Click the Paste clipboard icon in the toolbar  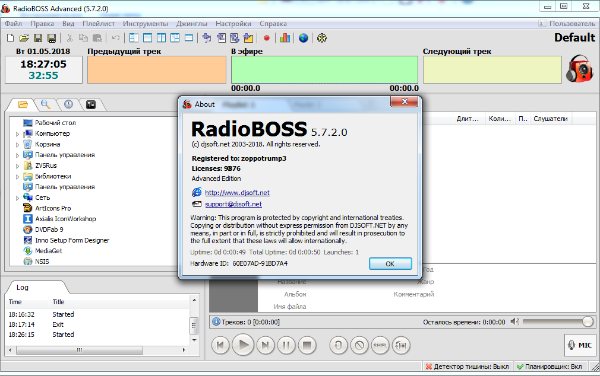click(x=97, y=38)
